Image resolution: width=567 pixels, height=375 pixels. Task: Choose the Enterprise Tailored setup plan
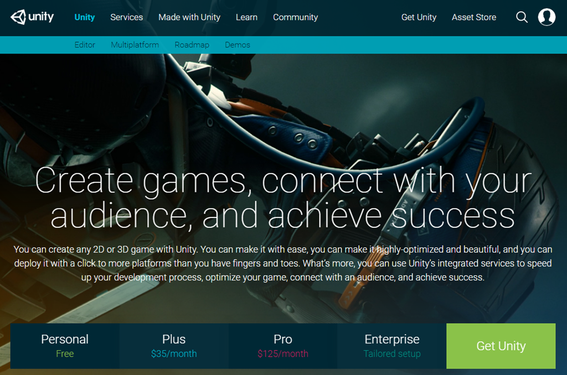tap(392, 346)
